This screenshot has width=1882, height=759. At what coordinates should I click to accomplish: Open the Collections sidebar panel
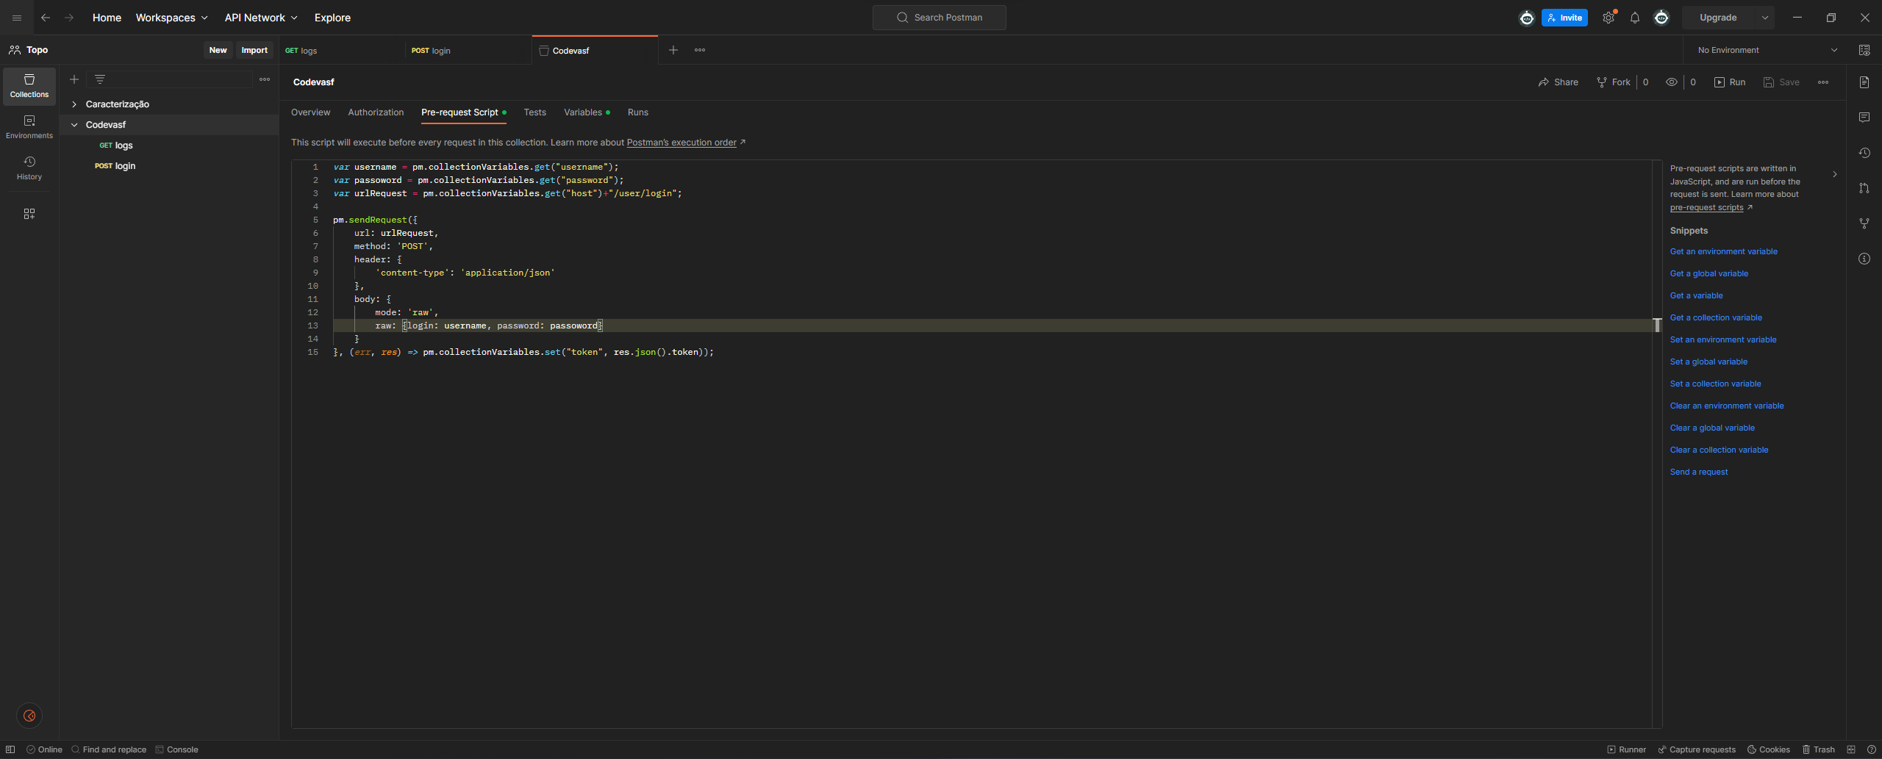click(x=29, y=86)
